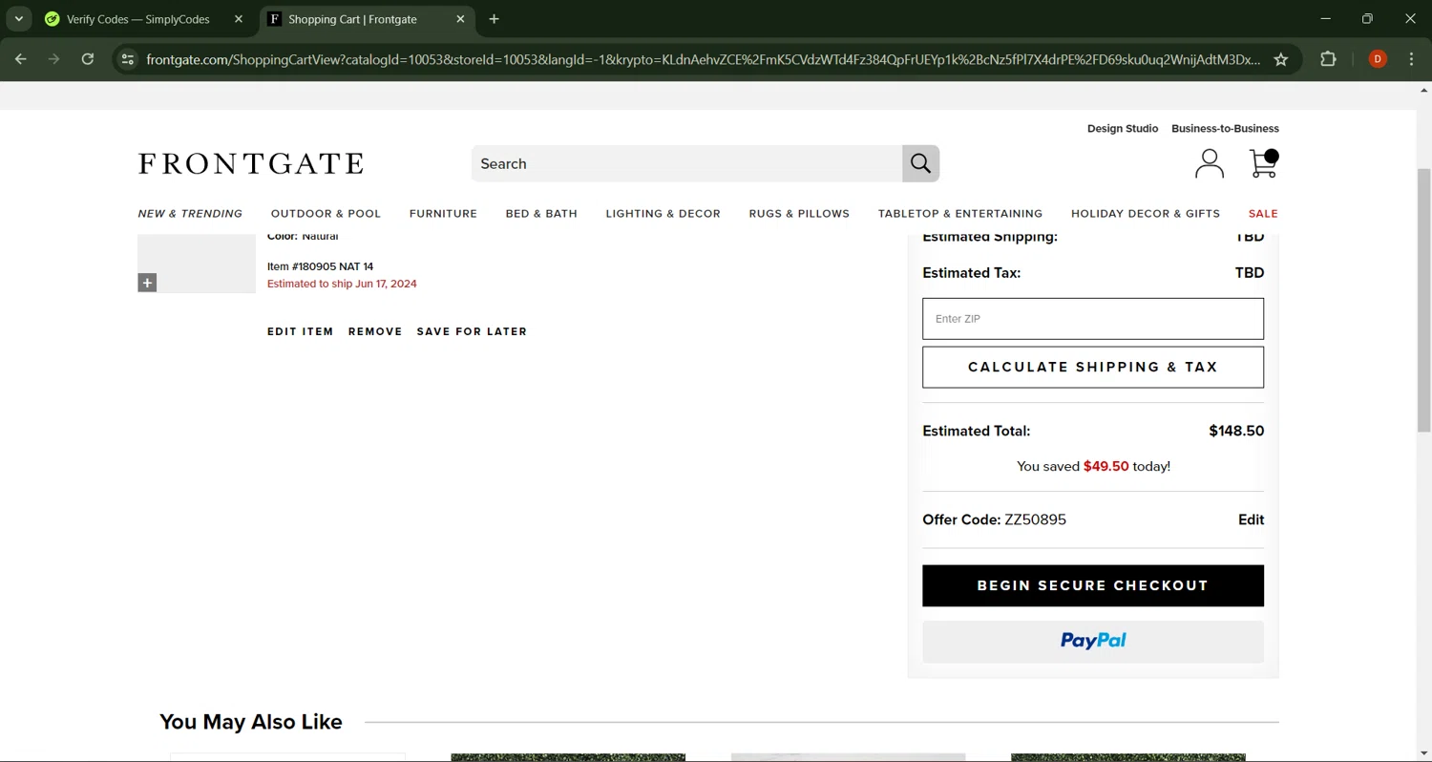Viewport: 1432px width, 762px height.
Task: Open the Sale menu
Action: [x=1263, y=214]
